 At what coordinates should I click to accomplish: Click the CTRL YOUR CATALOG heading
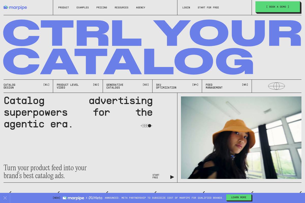click(x=152, y=47)
